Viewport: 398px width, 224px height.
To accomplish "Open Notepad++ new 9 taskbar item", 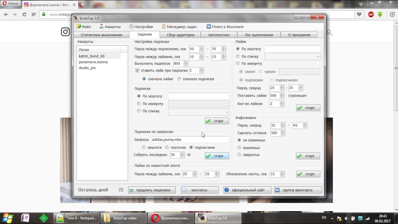I will (x=76, y=218).
